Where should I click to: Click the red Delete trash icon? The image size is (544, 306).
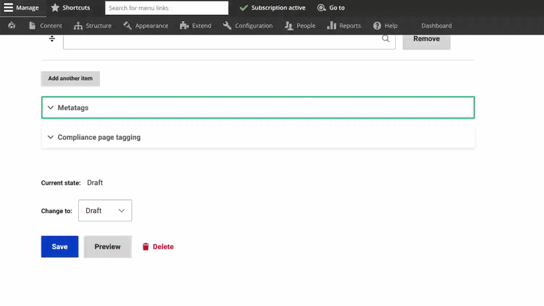click(x=146, y=247)
